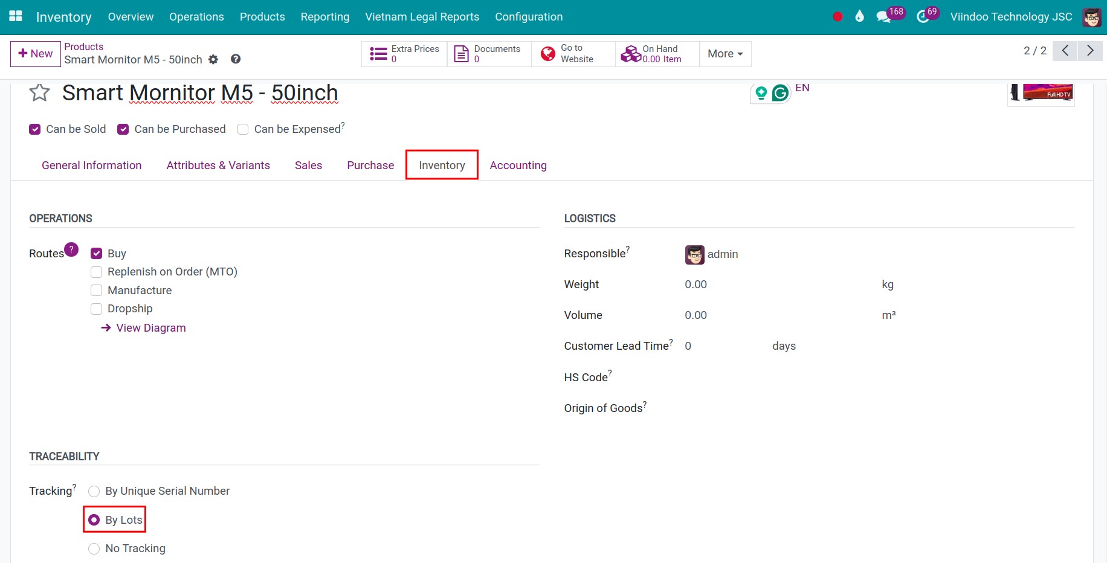Open conversations with 168 unread messages
The image size is (1107, 563).
(890, 15)
